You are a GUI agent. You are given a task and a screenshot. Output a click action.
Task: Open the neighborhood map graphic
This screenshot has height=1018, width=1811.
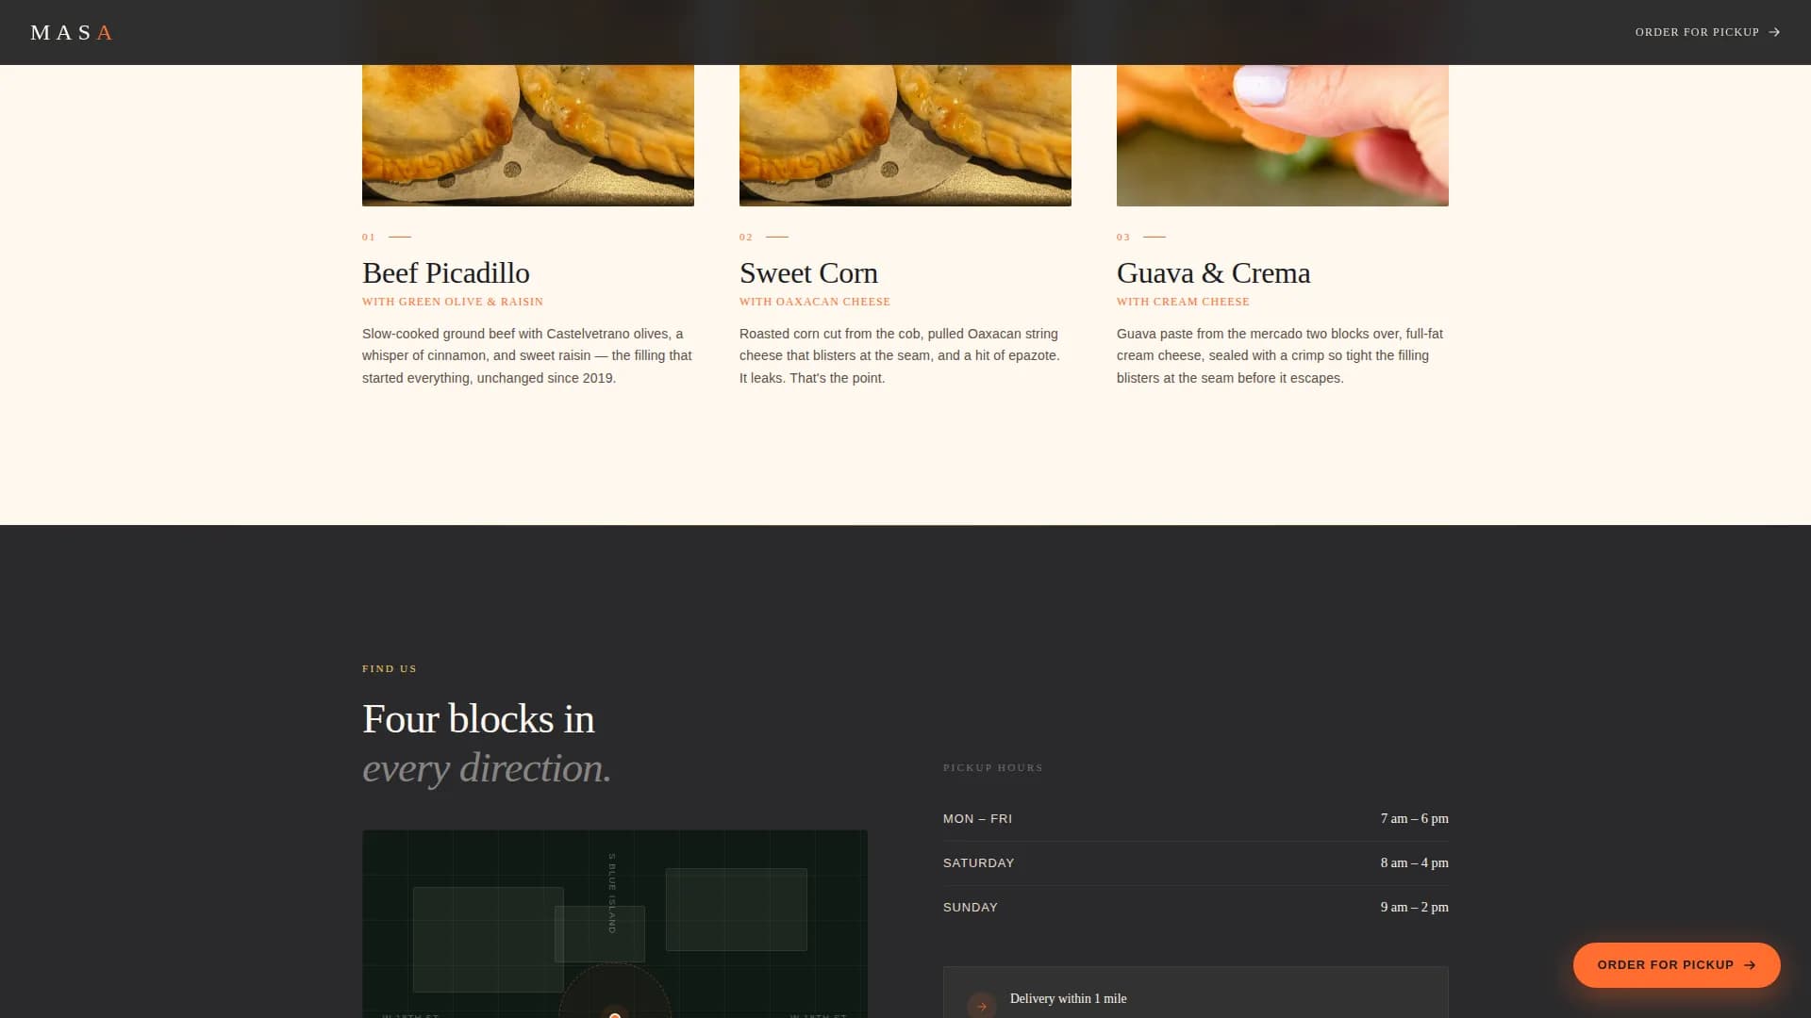615,924
